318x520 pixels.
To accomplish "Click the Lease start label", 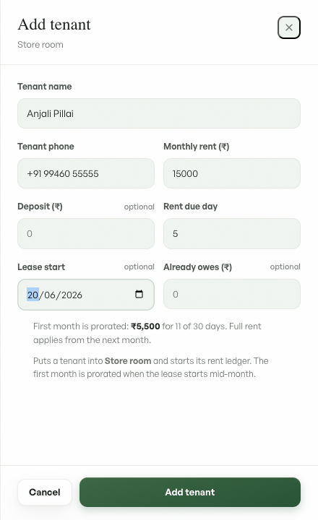I will [41, 267].
